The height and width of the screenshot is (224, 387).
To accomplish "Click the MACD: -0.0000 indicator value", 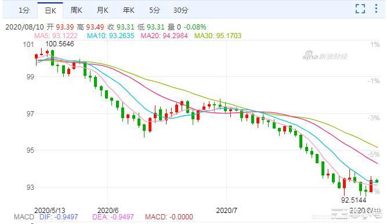I will [x=169, y=217].
